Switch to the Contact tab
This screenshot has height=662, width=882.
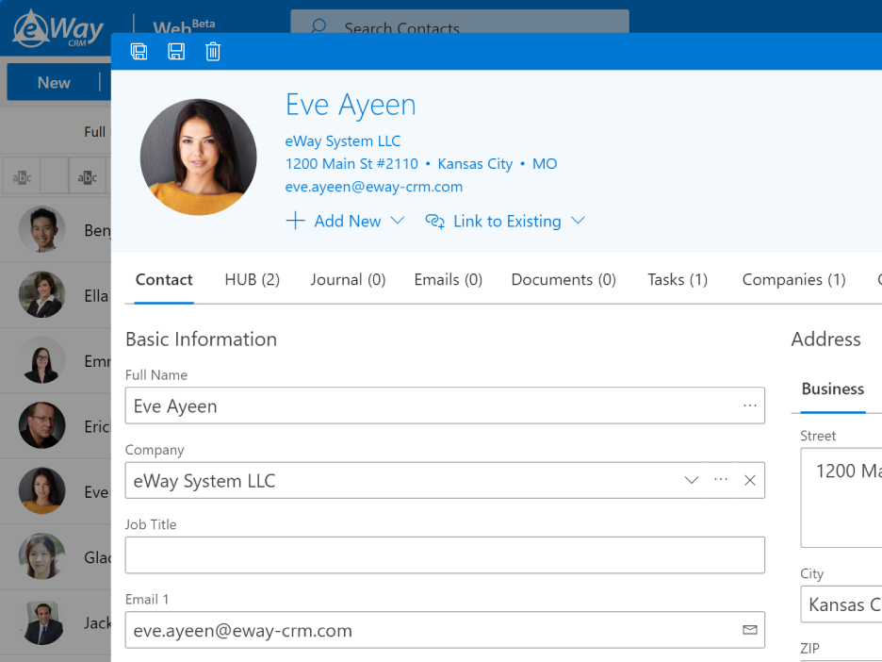click(164, 280)
